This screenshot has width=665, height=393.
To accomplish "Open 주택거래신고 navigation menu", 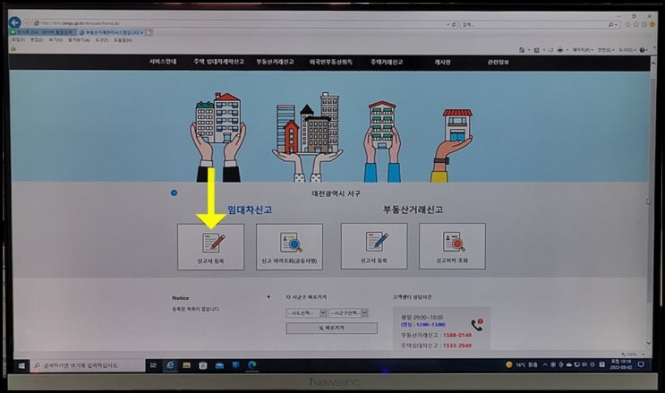I will 387,62.
